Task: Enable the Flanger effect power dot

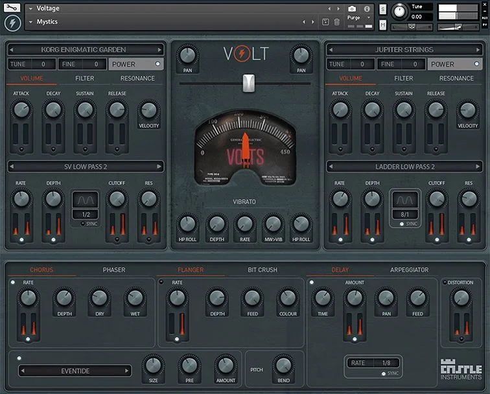Action: [x=161, y=282]
